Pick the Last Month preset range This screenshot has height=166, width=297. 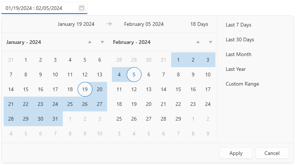(238, 54)
